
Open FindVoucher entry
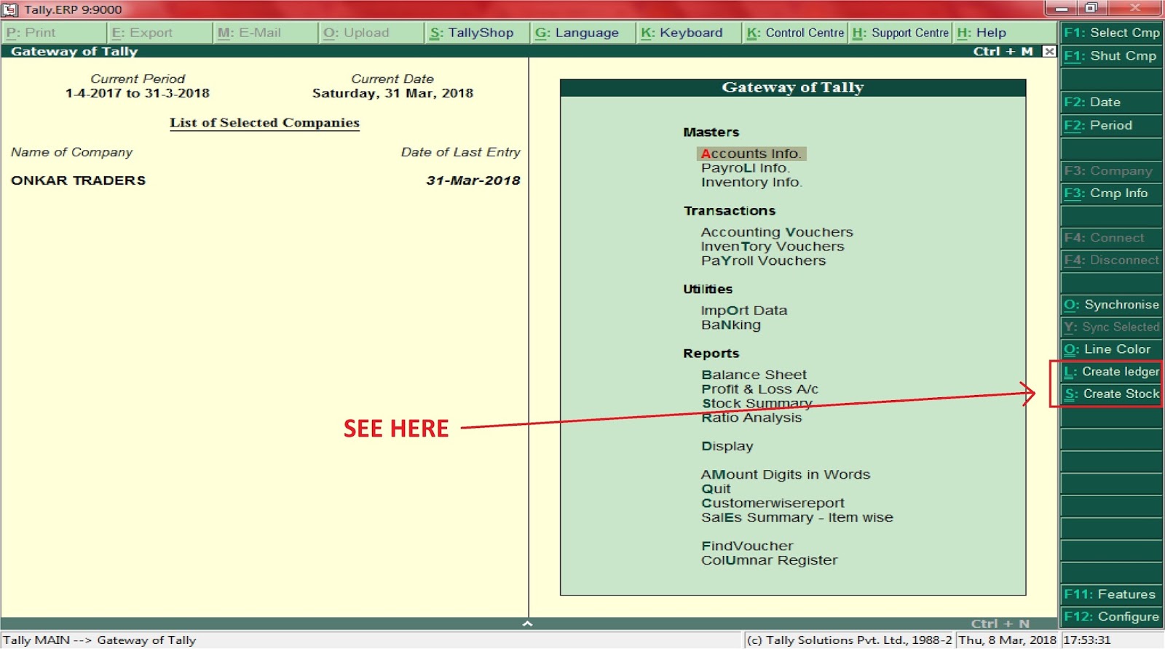[x=747, y=546]
